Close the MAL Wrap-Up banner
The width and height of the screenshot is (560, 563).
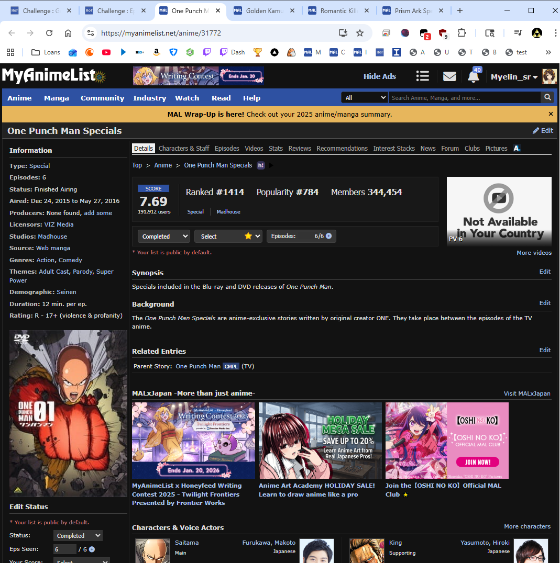click(551, 114)
